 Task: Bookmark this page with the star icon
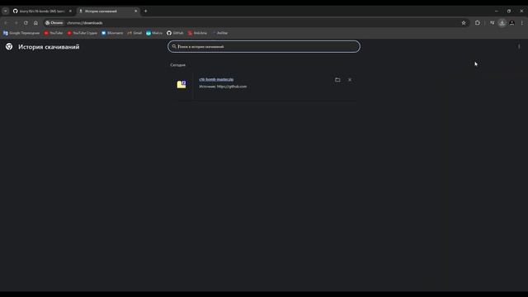point(464,23)
